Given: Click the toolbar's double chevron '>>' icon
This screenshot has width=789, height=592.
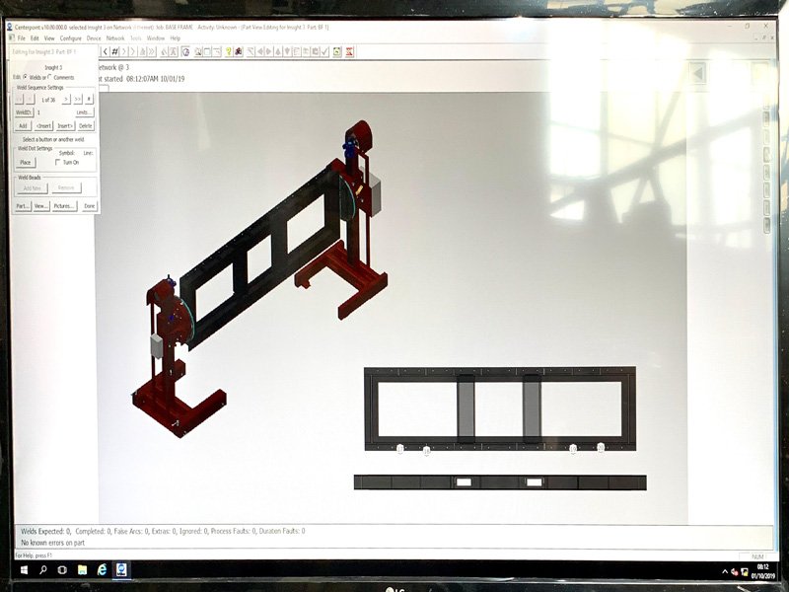Looking at the screenshot, I should (x=152, y=51).
